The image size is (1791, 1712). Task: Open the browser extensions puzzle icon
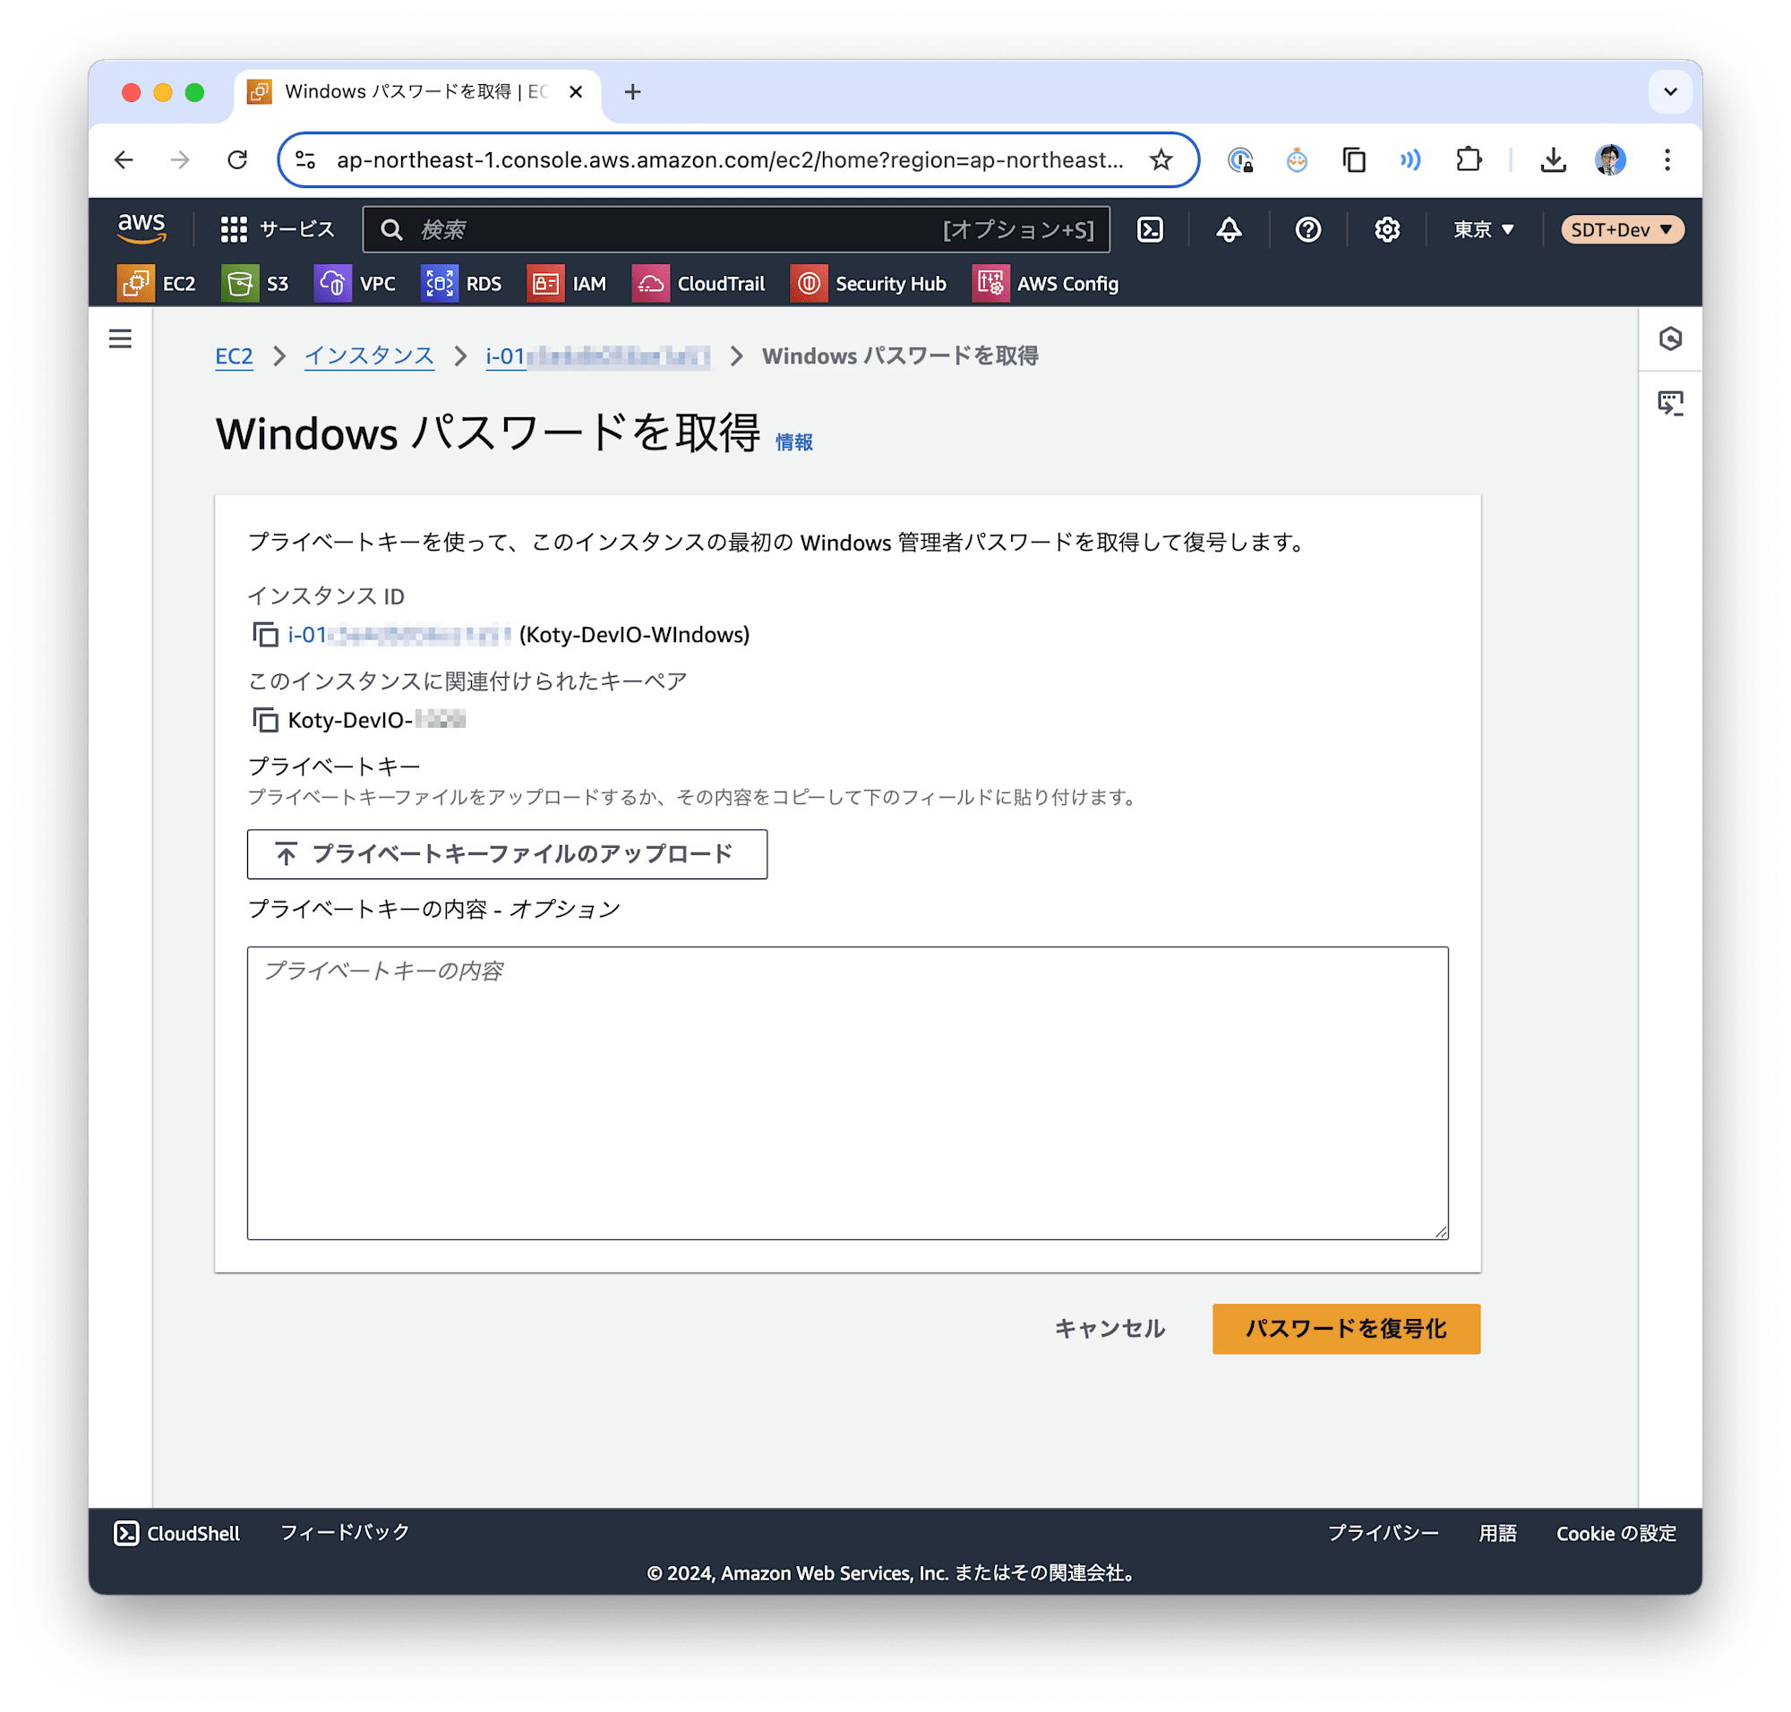point(1468,159)
